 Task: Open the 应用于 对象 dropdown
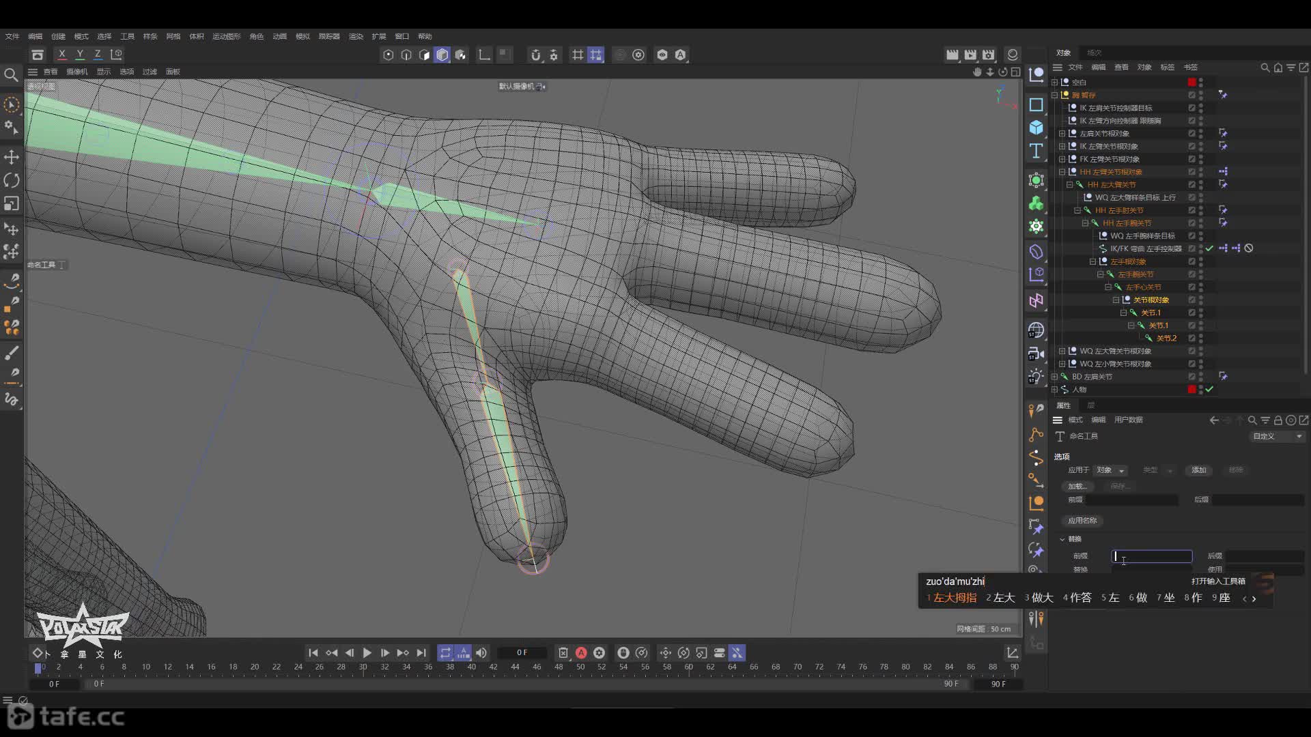click(1110, 470)
